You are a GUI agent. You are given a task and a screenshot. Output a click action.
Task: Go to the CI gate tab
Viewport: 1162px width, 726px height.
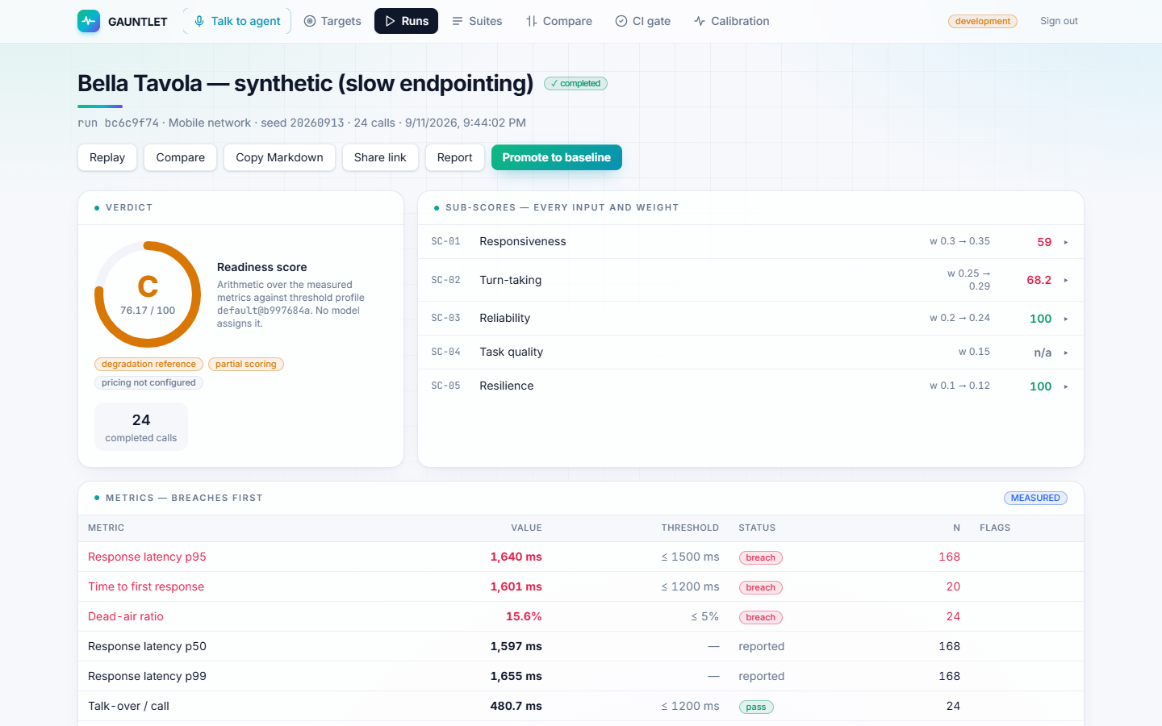tap(643, 21)
